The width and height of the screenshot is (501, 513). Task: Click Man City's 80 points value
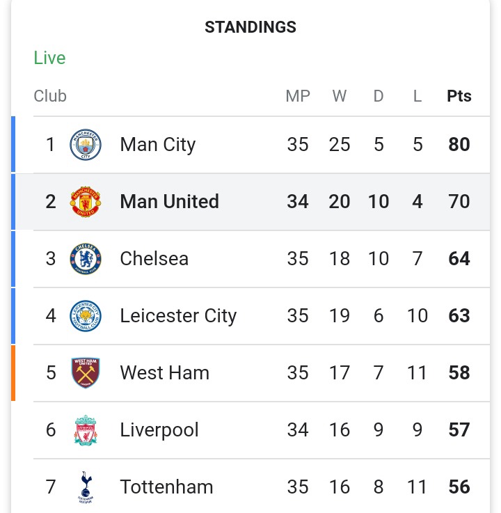pos(459,144)
